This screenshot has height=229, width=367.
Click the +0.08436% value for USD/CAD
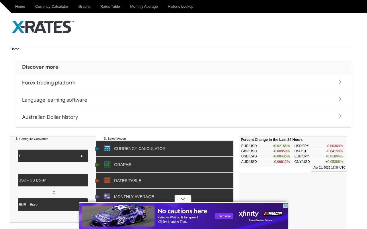point(281,156)
